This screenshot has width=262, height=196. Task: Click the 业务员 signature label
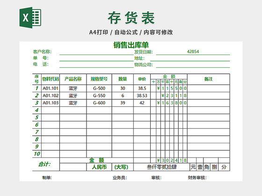pyautogui.click(x=120, y=178)
